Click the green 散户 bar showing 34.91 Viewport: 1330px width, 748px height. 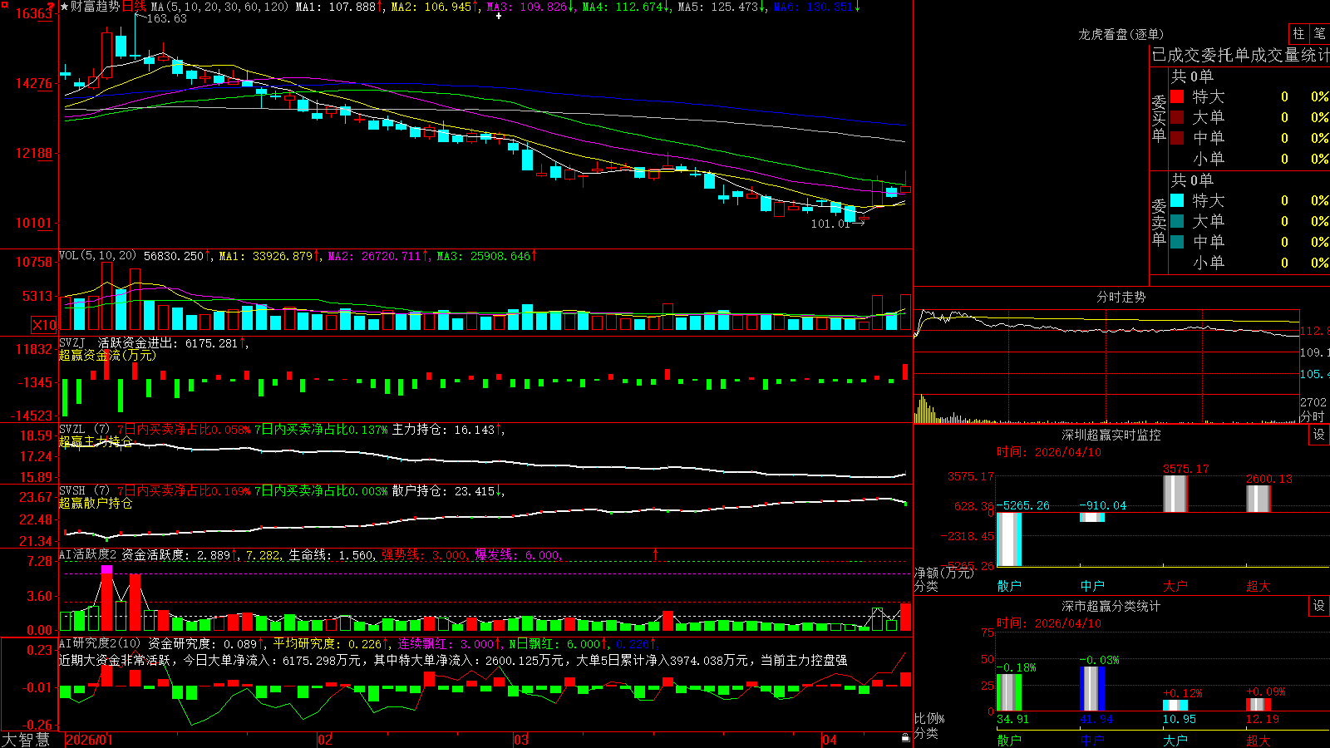pos(1009,692)
